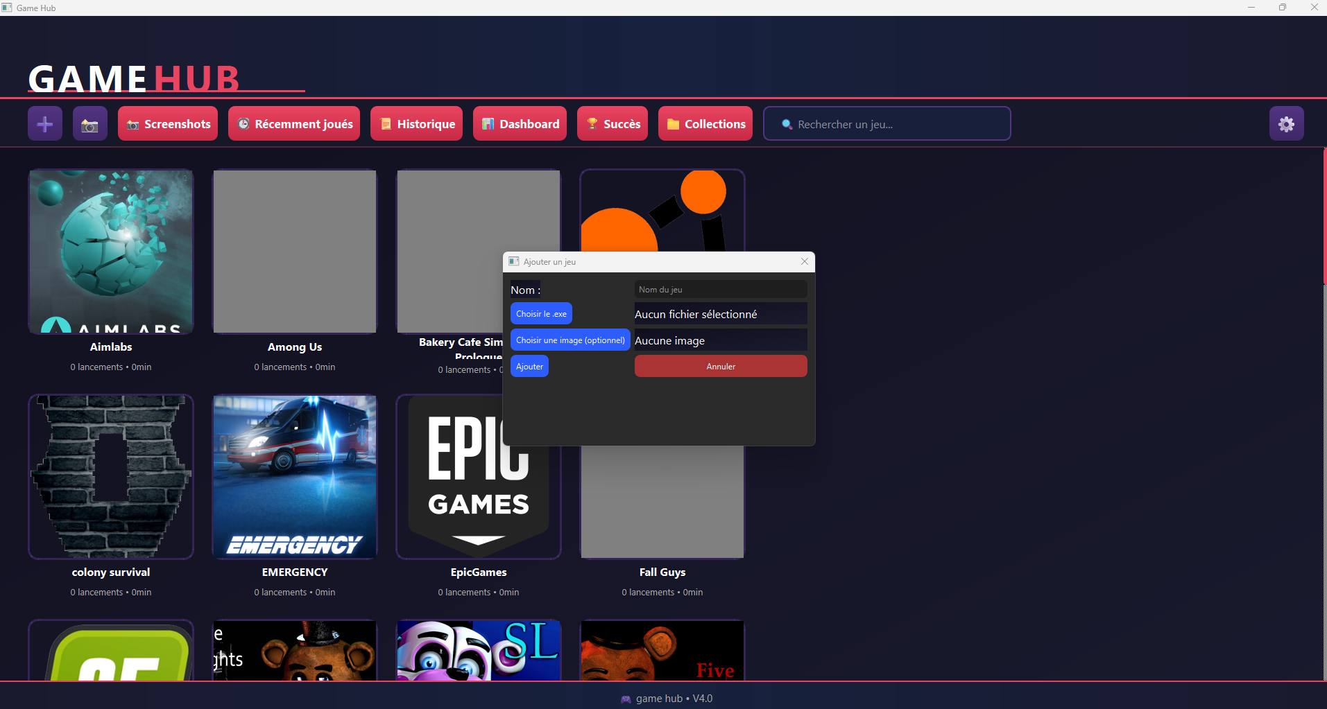The height and width of the screenshot is (709, 1327).
Task: Click the plus add-game icon button
Action: (x=45, y=124)
